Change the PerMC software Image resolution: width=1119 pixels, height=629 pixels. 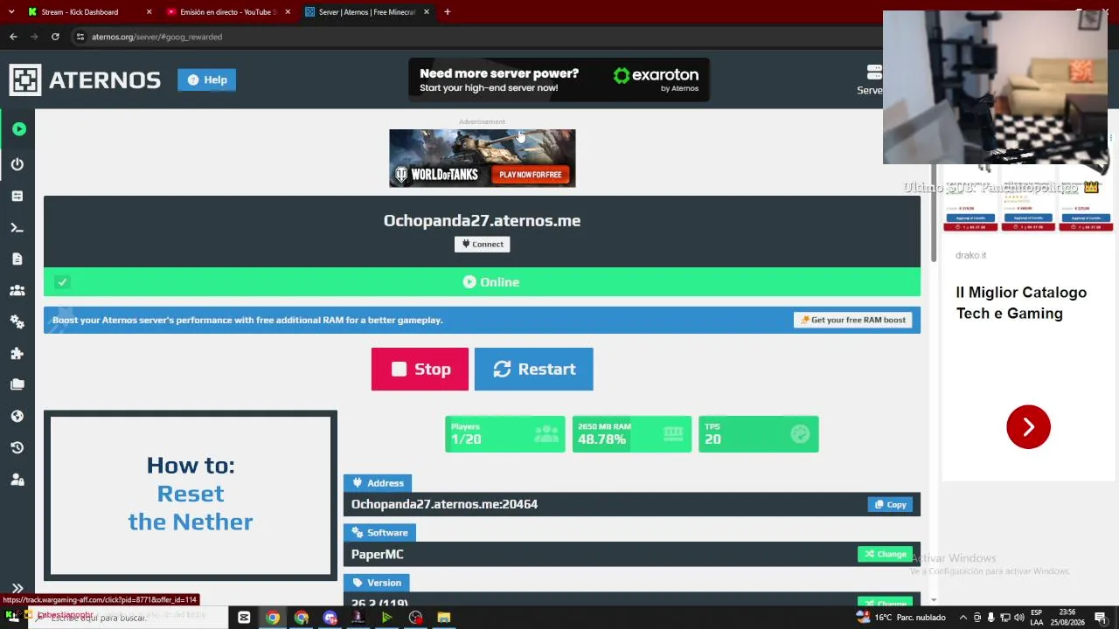coord(885,554)
